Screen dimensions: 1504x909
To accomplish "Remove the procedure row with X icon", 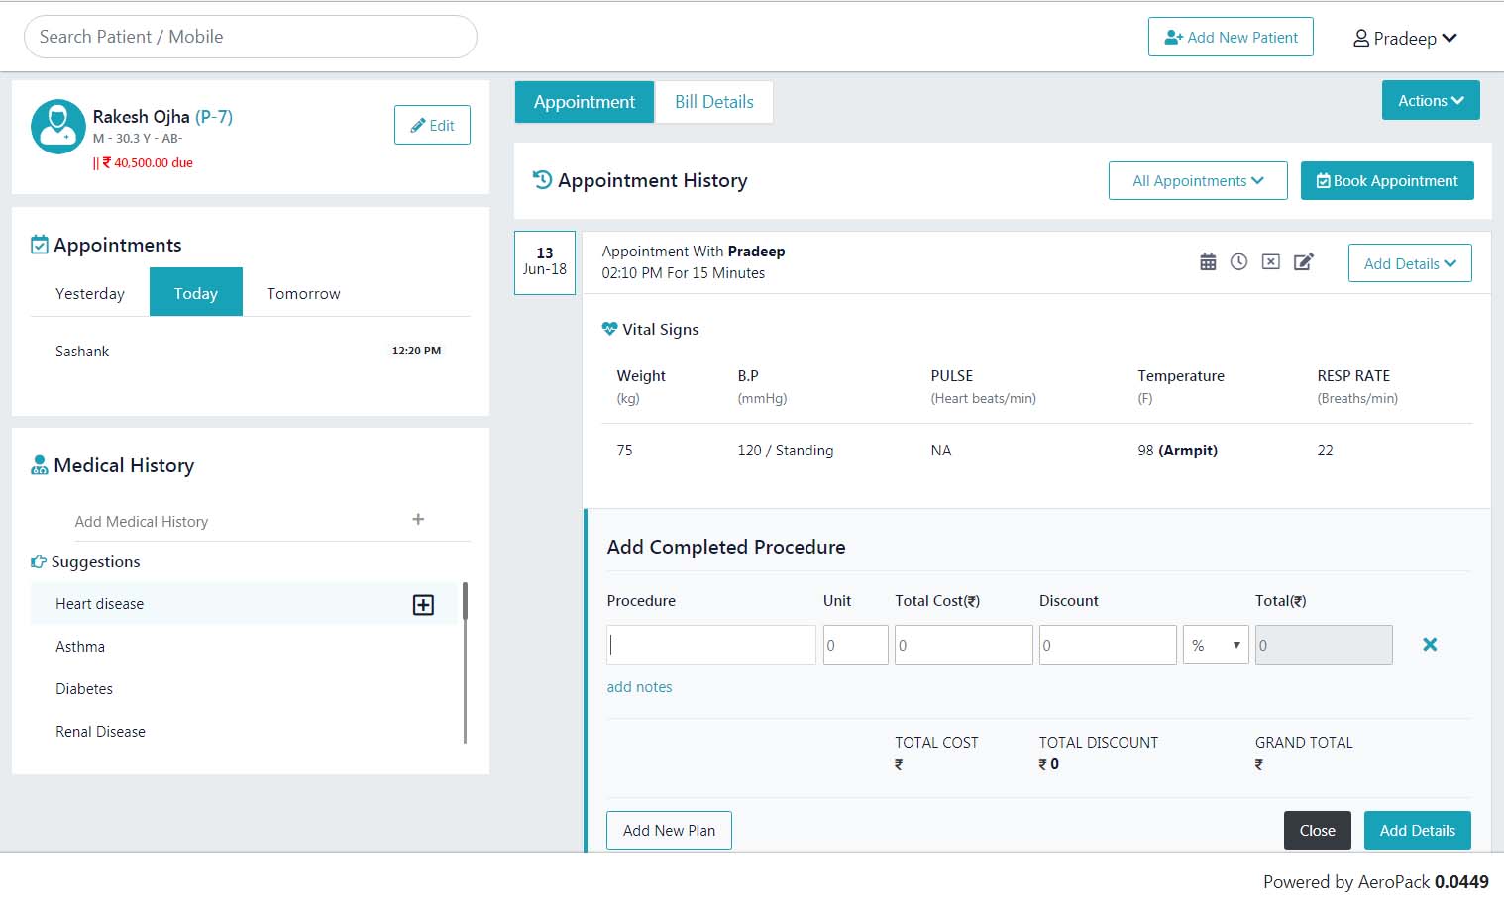I will 1430,645.
